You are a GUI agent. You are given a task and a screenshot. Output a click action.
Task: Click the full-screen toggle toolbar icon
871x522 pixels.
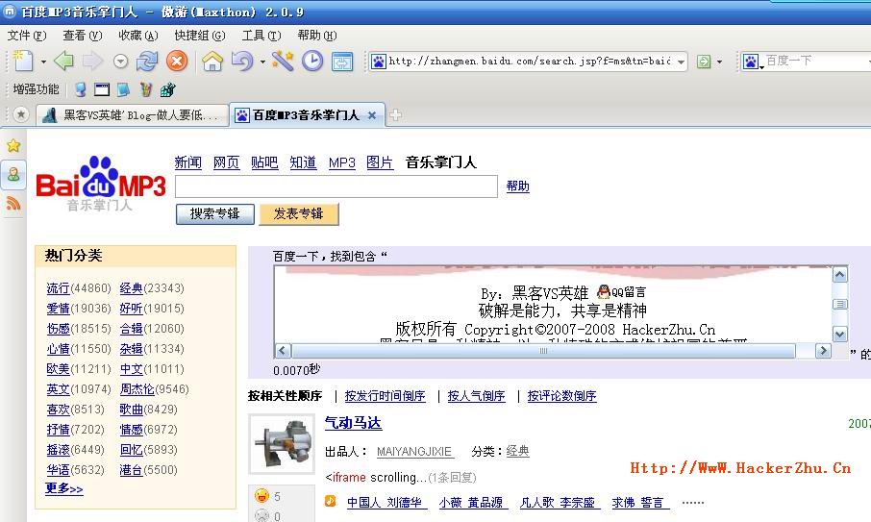point(342,62)
